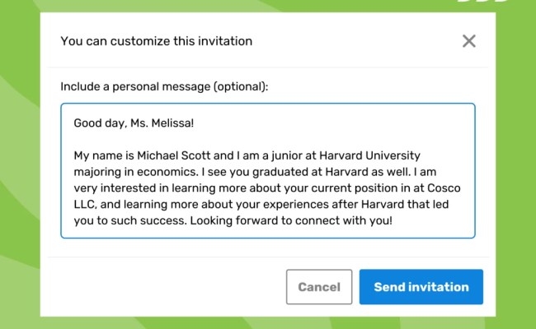Click the name "Michael Scott" in message

pyautogui.click(x=177, y=155)
